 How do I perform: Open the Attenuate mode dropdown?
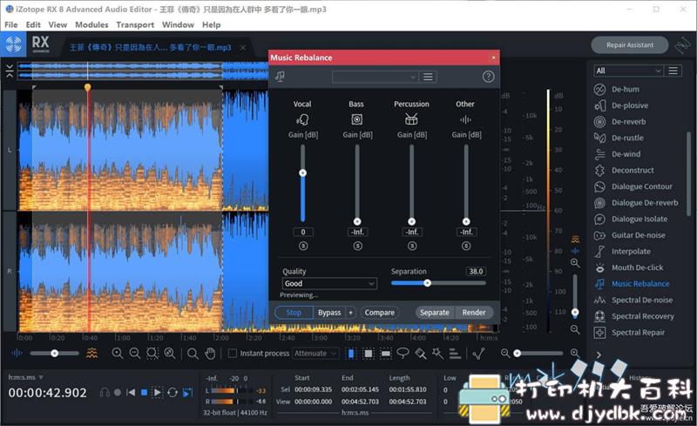click(x=315, y=354)
